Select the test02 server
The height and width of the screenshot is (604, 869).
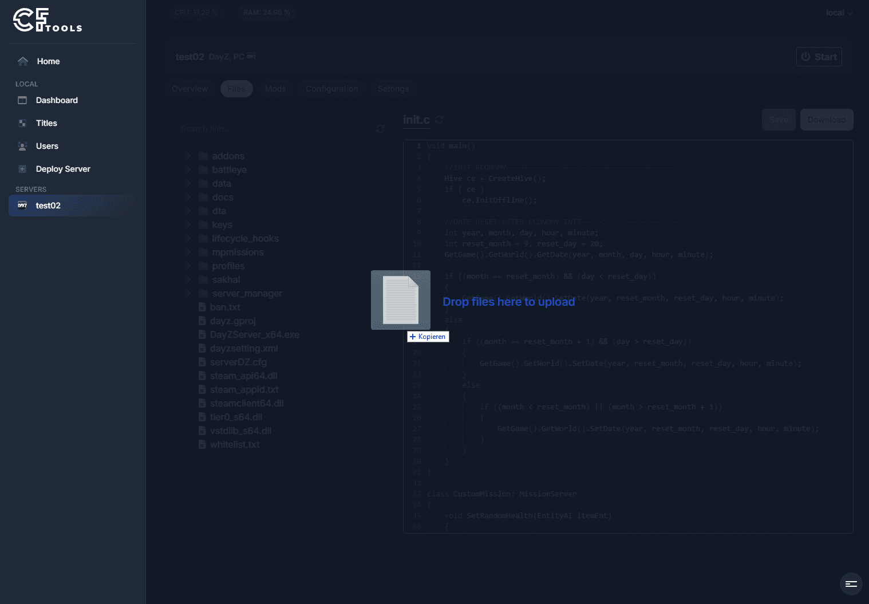point(72,206)
